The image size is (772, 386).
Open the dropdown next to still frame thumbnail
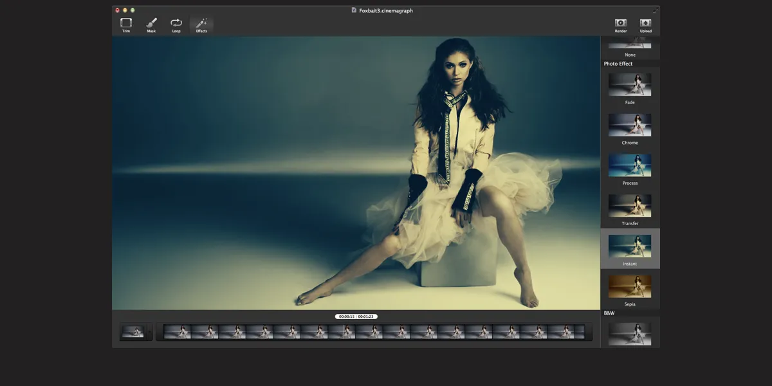[x=149, y=332]
